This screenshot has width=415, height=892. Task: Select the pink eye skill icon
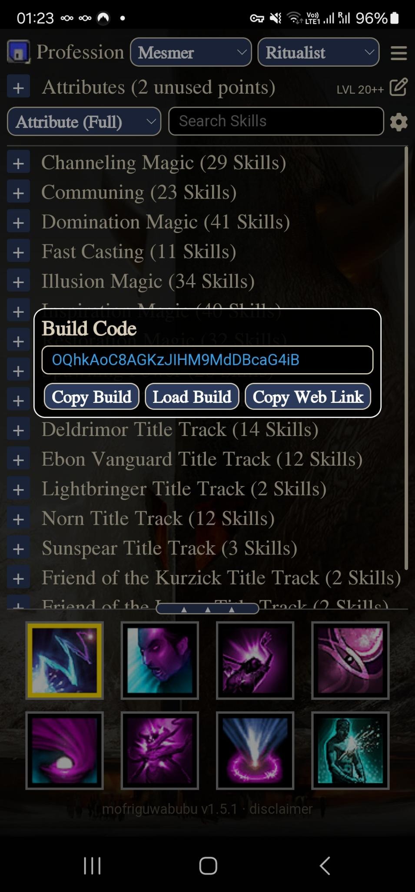(350, 660)
